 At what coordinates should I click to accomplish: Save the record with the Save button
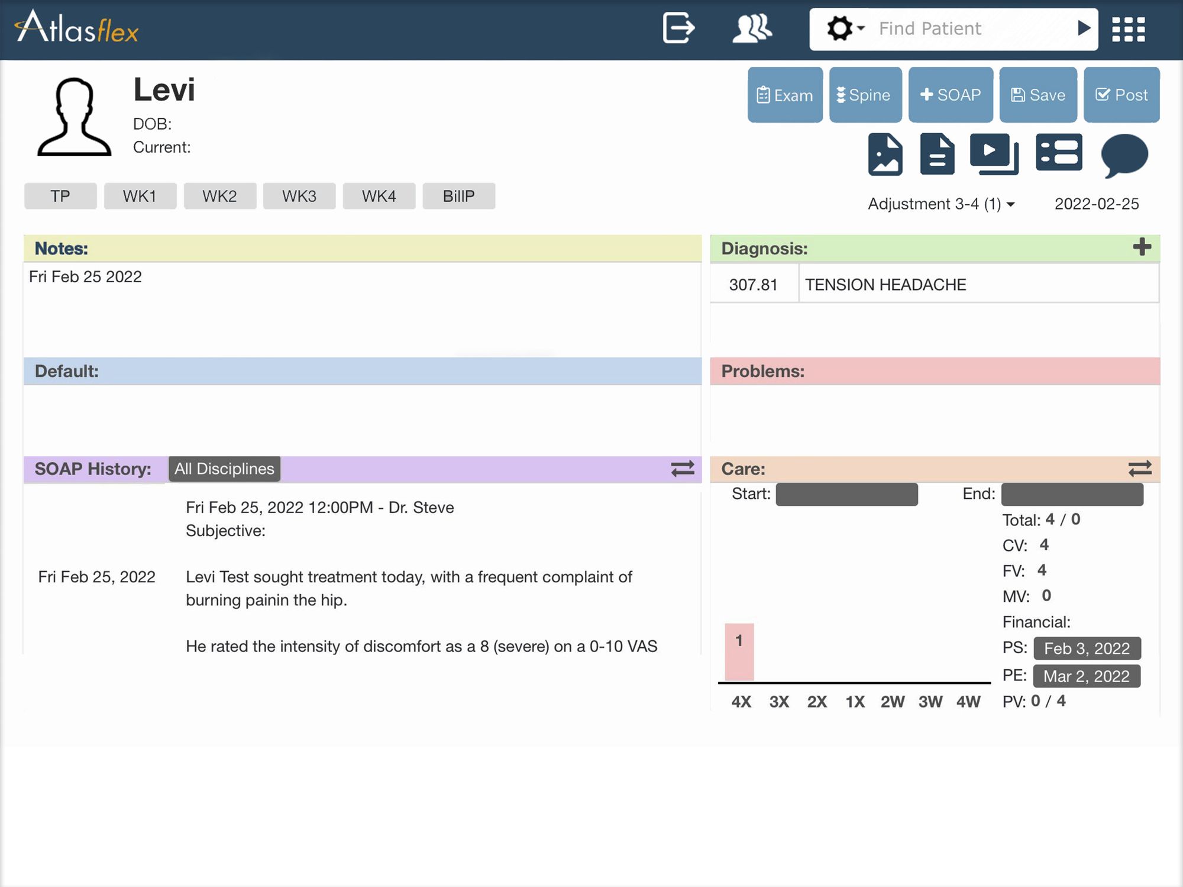1037,95
